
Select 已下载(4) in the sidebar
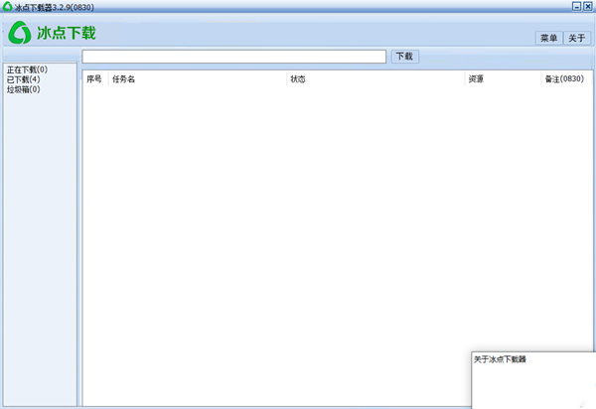[x=23, y=79]
